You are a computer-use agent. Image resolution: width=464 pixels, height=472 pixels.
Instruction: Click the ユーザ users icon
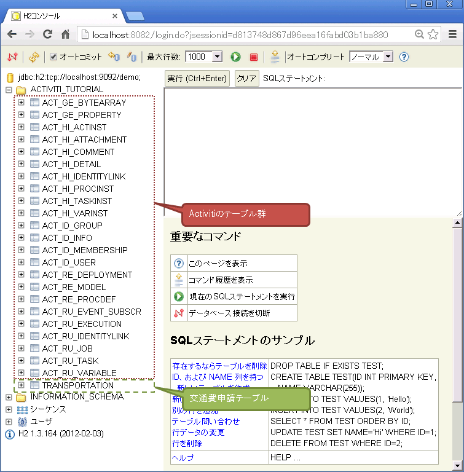22,422
